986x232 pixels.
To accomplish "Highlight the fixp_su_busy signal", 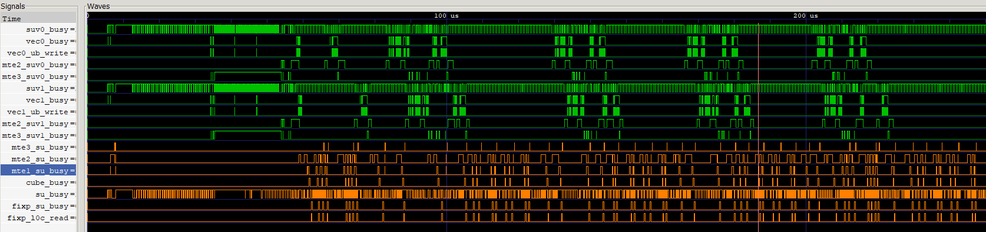I will coord(38,206).
